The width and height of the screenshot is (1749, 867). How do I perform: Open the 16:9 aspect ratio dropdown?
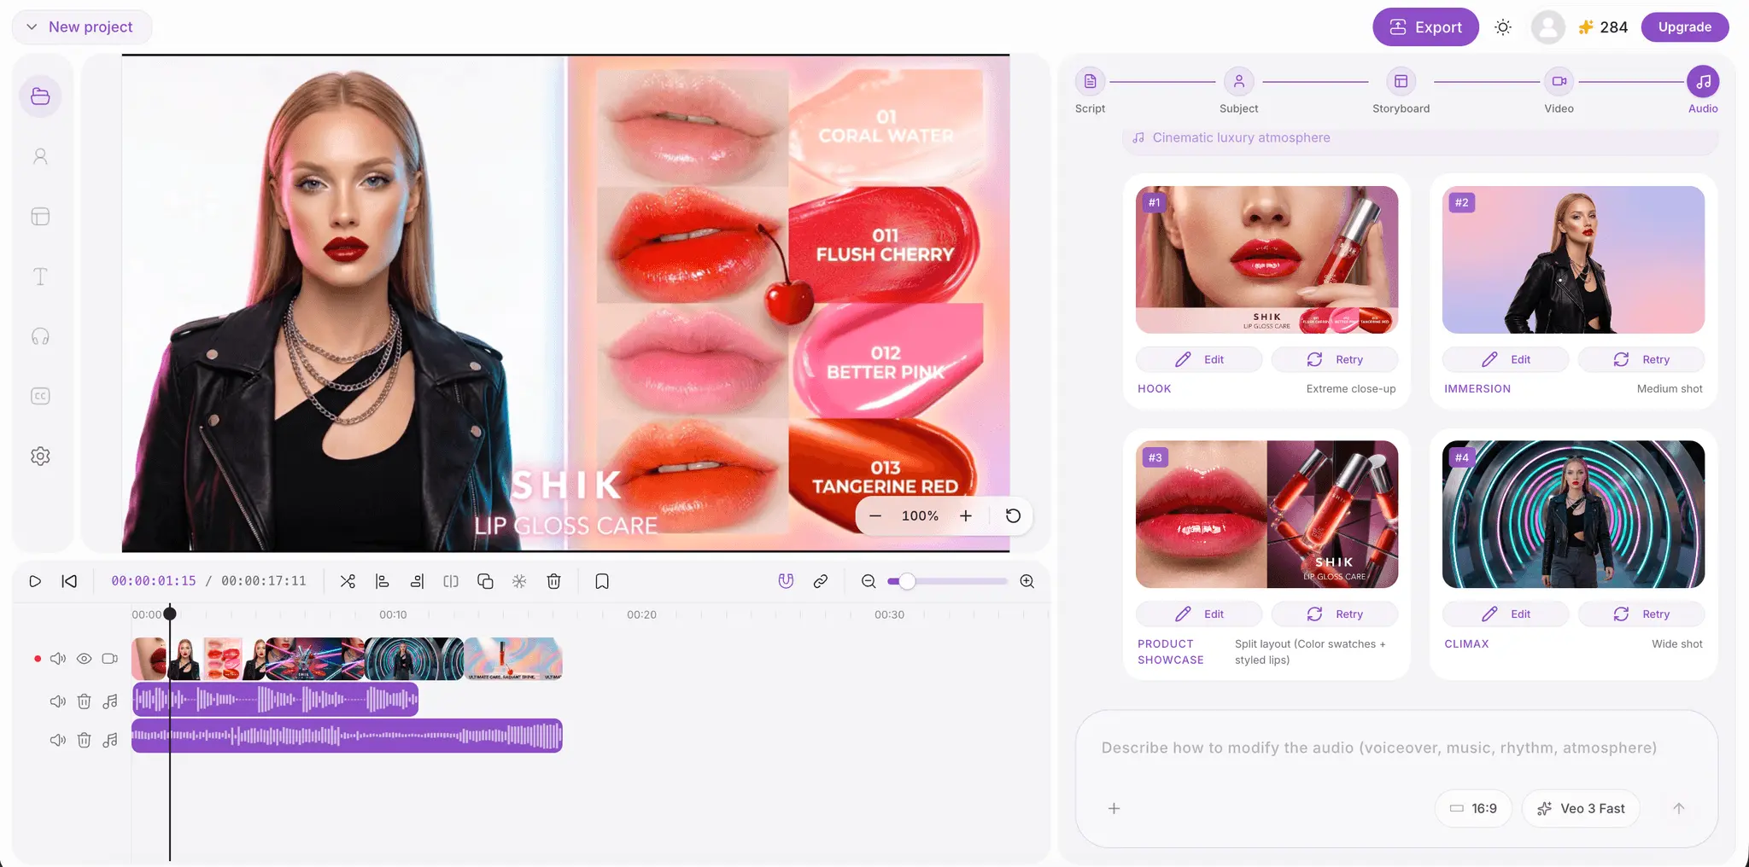tap(1473, 808)
